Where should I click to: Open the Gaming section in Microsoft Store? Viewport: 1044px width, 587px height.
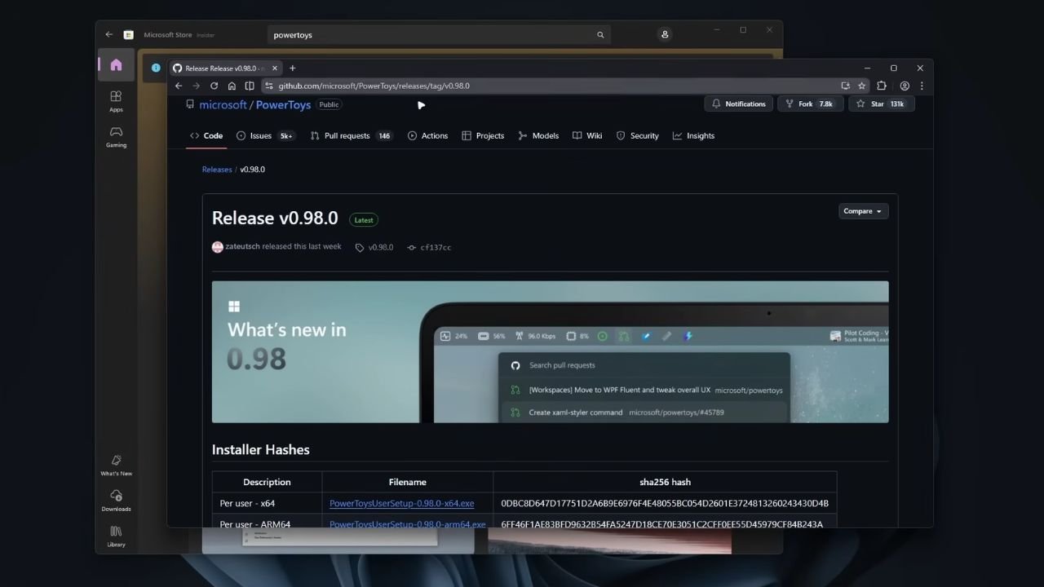coord(116,136)
